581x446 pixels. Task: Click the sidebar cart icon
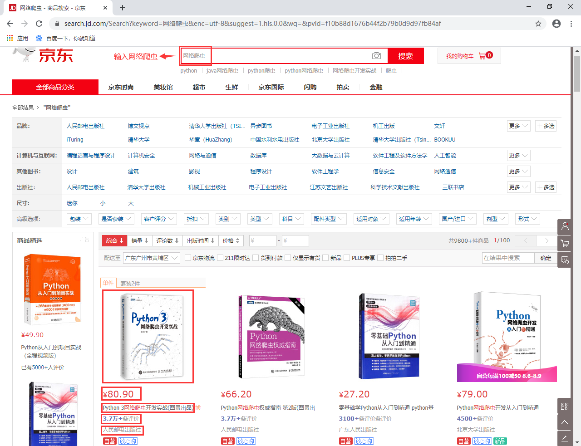coord(565,243)
